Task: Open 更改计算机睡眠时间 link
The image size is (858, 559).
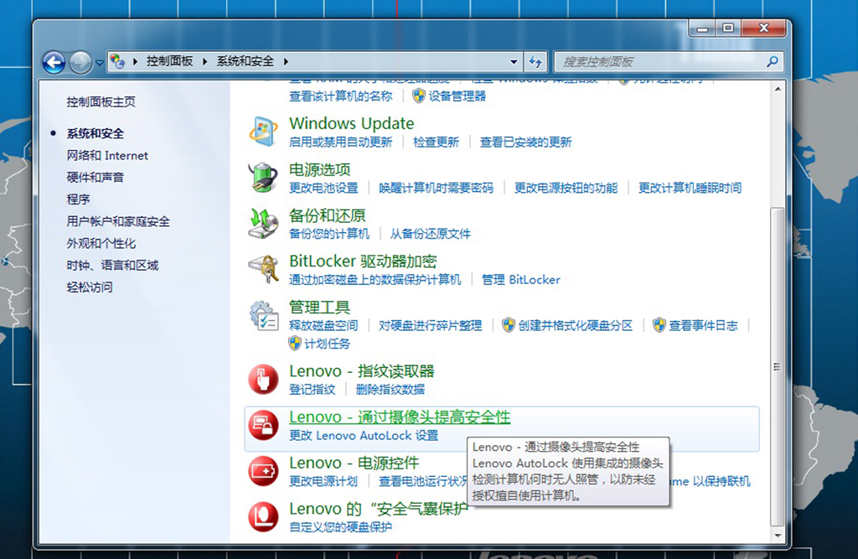Action: coord(690,188)
